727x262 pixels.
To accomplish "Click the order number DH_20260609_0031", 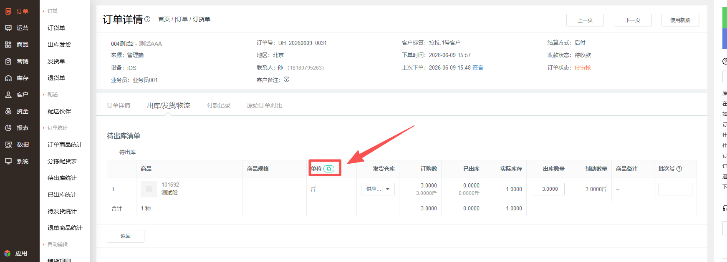I will (303, 43).
